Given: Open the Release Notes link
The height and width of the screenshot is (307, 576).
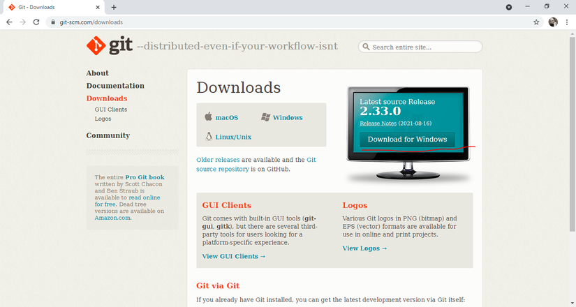Looking at the screenshot, I should [x=378, y=123].
